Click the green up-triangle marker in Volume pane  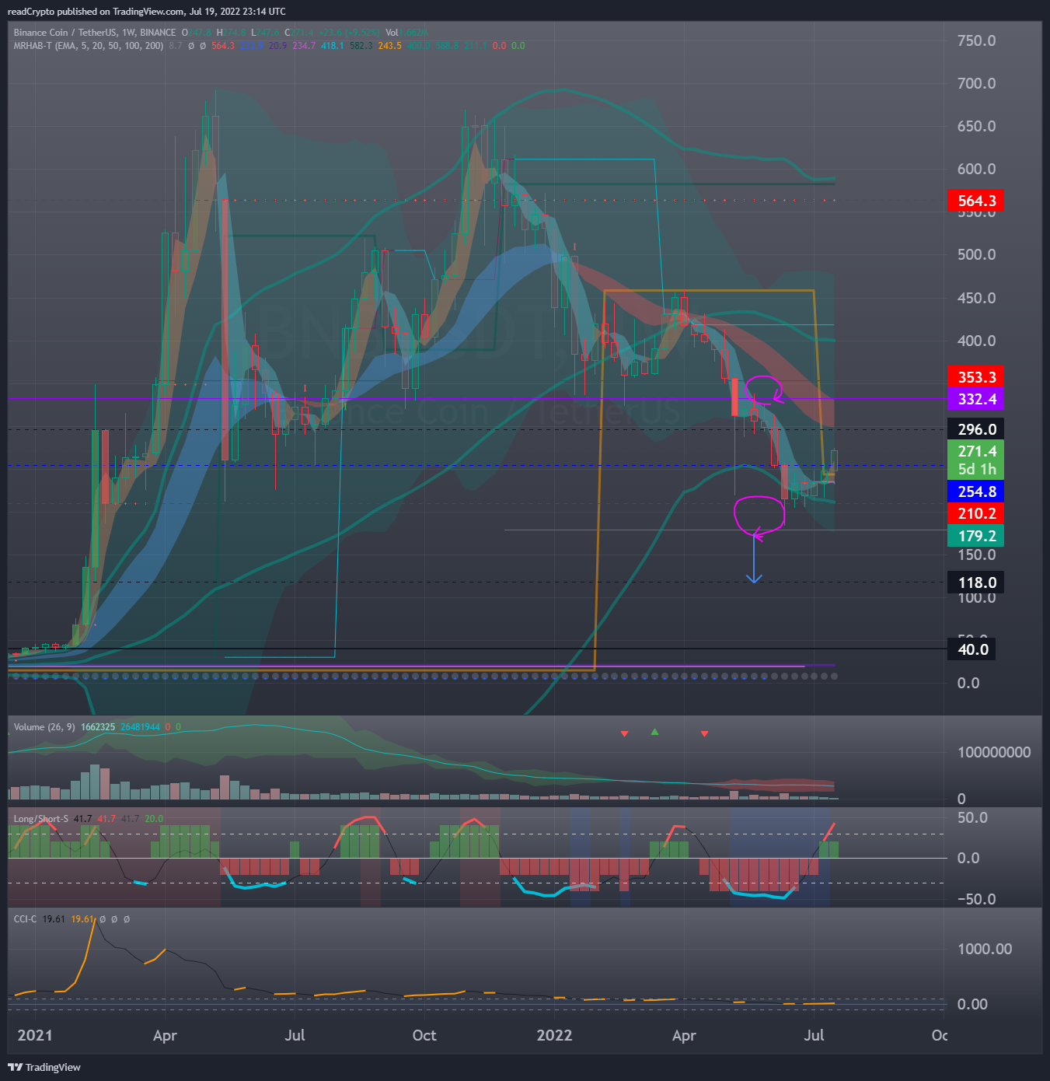click(654, 732)
